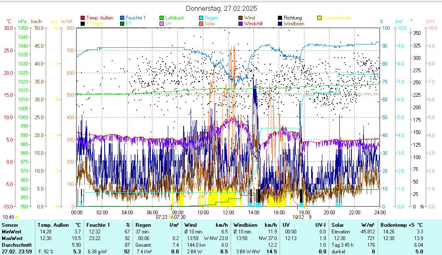Click the yellow Sonnenschein legend swatch
This screenshot has width=442, height=255.
320,18
